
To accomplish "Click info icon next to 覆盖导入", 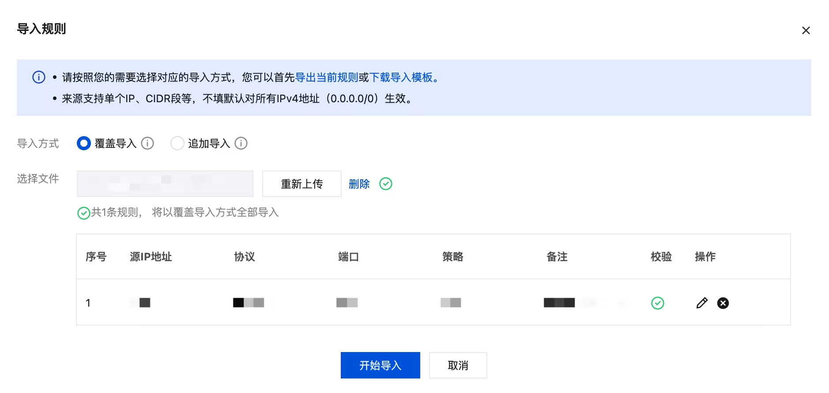I will click(x=147, y=143).
